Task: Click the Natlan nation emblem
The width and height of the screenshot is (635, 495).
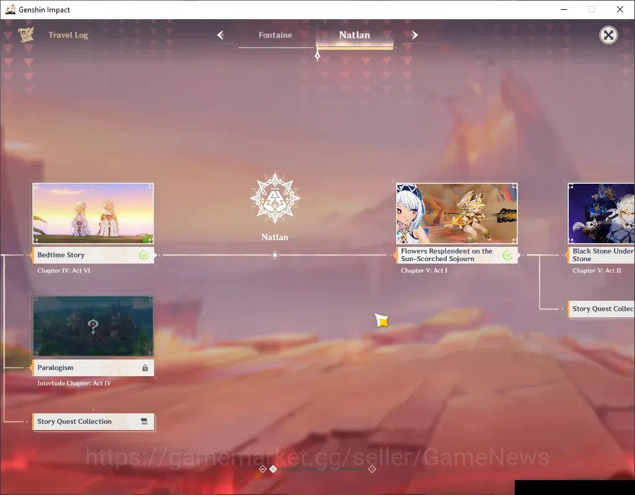Action: 275,198
